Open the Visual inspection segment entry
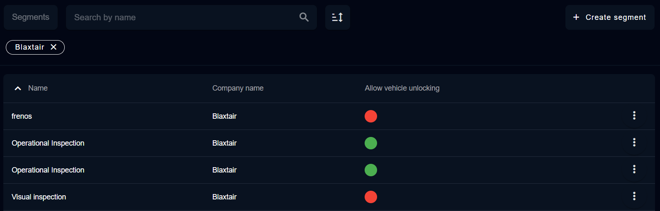Image resolution: width=660 pixels, height=211 pixels. [x=39, y=197]
